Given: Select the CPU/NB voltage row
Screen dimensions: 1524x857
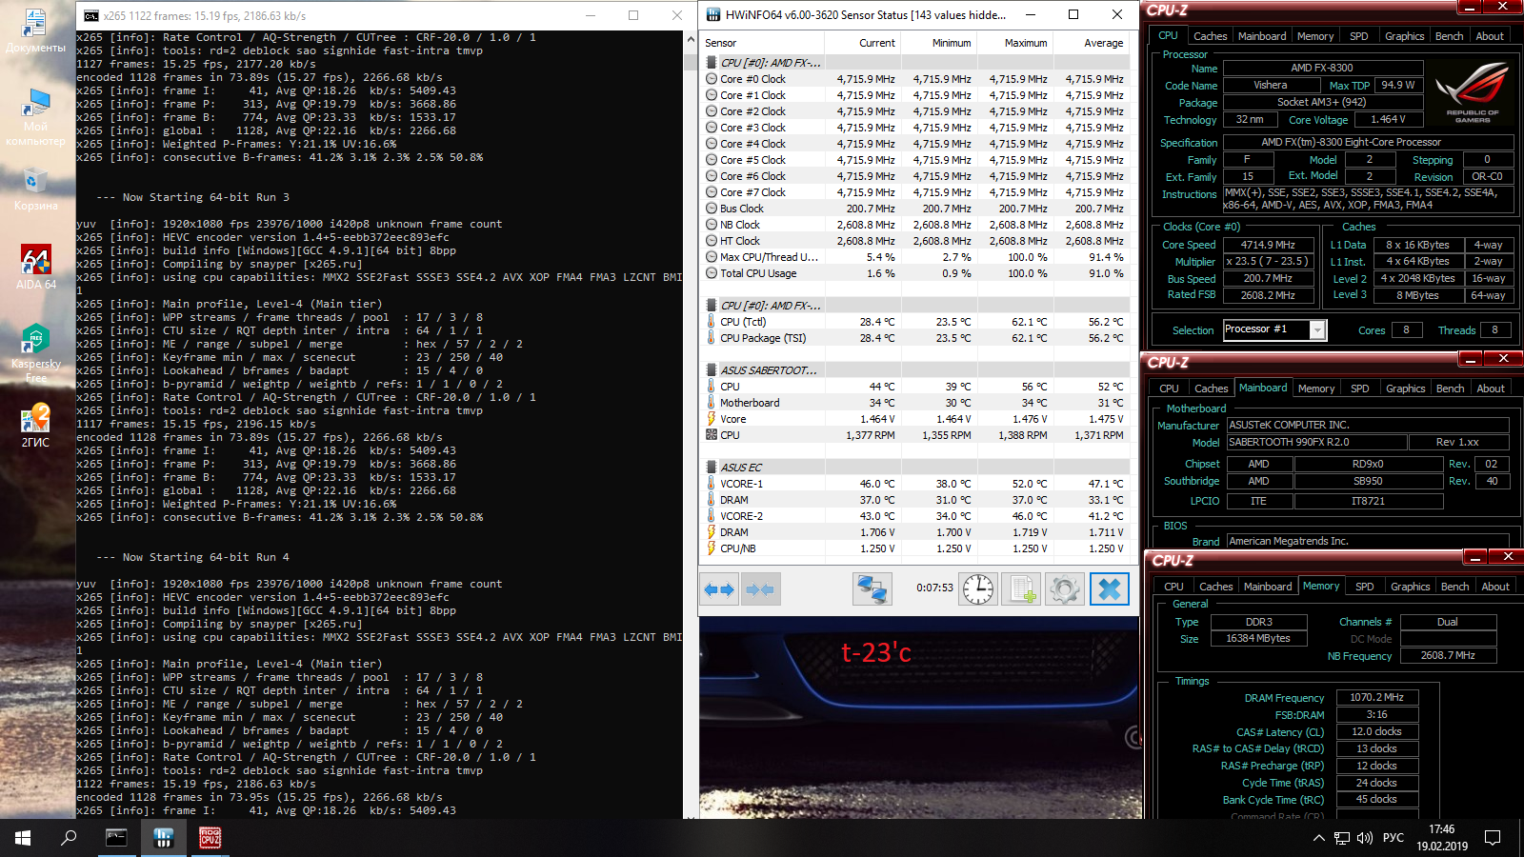Looking at the screenshot, I should (x=914, y=548).
